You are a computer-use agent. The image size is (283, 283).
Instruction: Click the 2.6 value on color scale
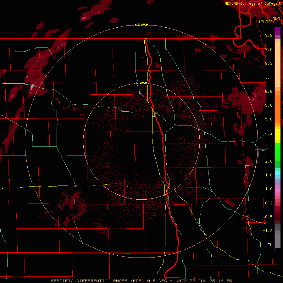tap(269, 161)
